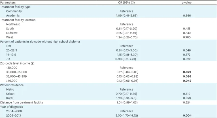Image resolution: width=217 pixels, height=118 pixels.
Task: Click the '≥46,000' row label
Action: (12, 81)
